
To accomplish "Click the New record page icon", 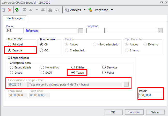I will pyautogui.click(x=4, y=10).
